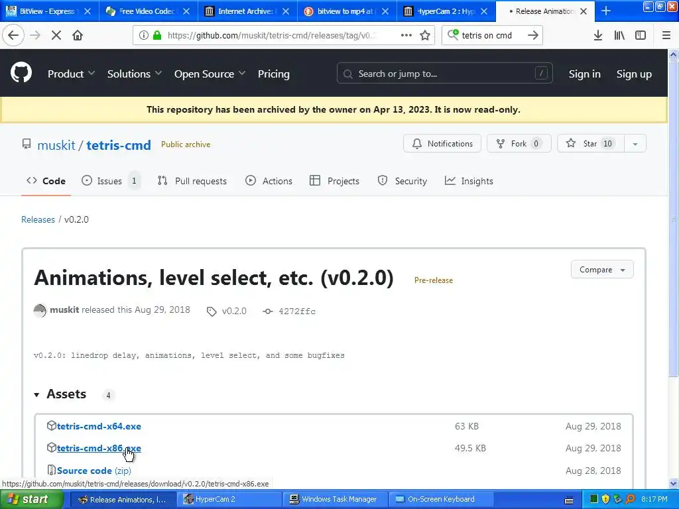Open the page actions three-dots menu
Viewport: 679px width, 509px height.
pos(406,36)
